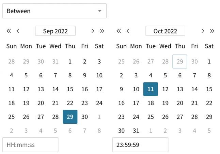Go to previous month in September calendar
The image size is (220, 154).
point(18,31)
